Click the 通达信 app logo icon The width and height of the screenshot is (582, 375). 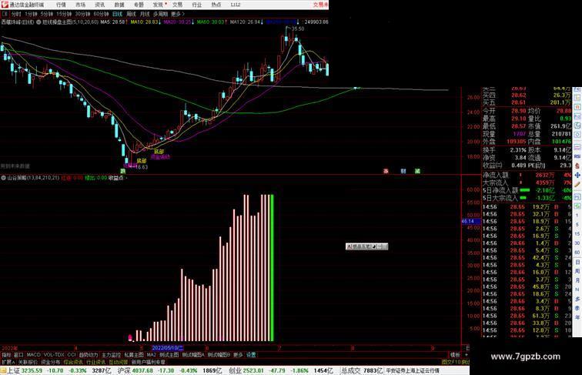[x=5, y=5]
